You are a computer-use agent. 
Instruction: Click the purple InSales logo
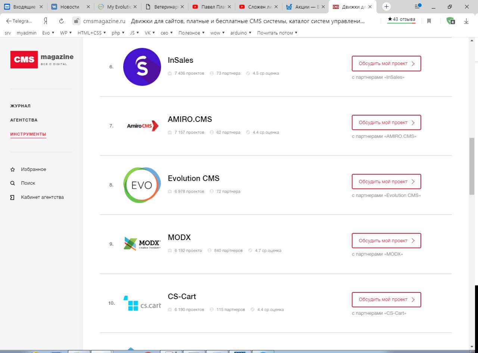coord(142,67)
